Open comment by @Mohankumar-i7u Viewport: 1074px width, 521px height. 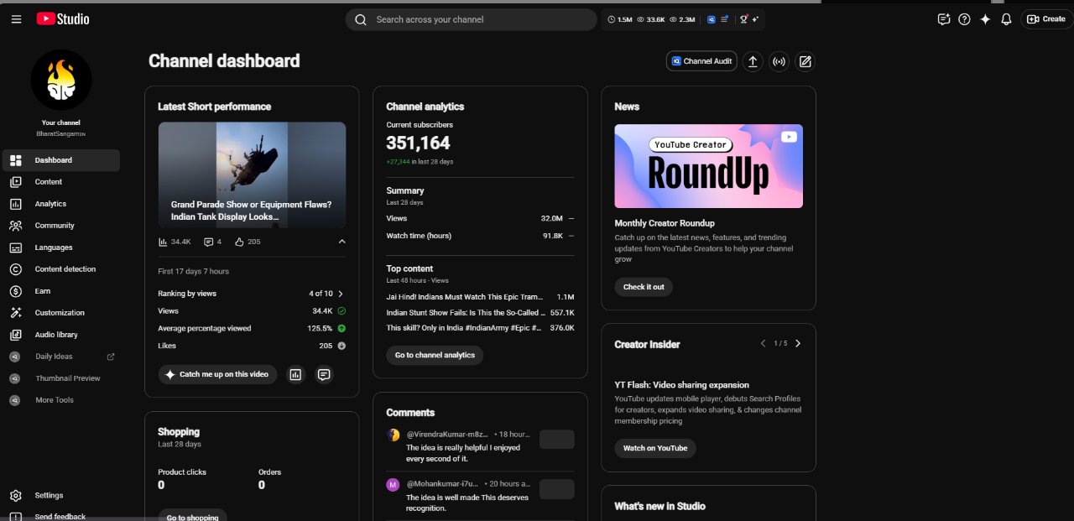[480, 496]
